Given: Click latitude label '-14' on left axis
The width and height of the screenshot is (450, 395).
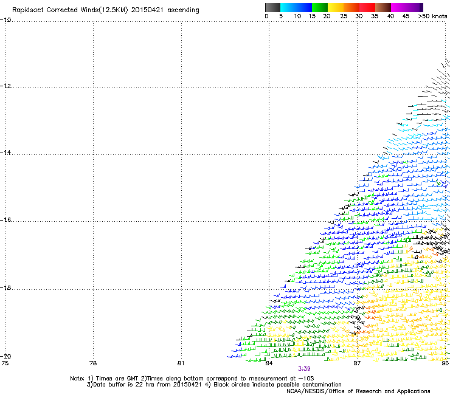Looking at the screenshot, I should coord(5,153).
